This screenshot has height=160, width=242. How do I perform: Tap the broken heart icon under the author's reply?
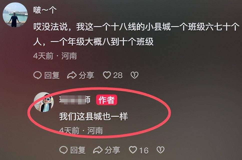coord(160,150)
